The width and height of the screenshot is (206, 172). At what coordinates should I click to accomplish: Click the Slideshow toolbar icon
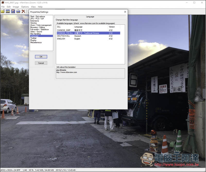(x=8, y=11)
